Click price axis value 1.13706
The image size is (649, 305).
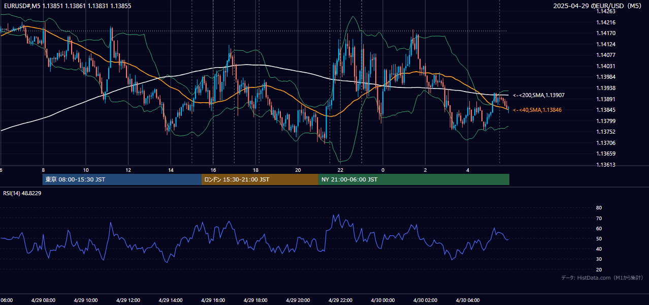point(605,143)
